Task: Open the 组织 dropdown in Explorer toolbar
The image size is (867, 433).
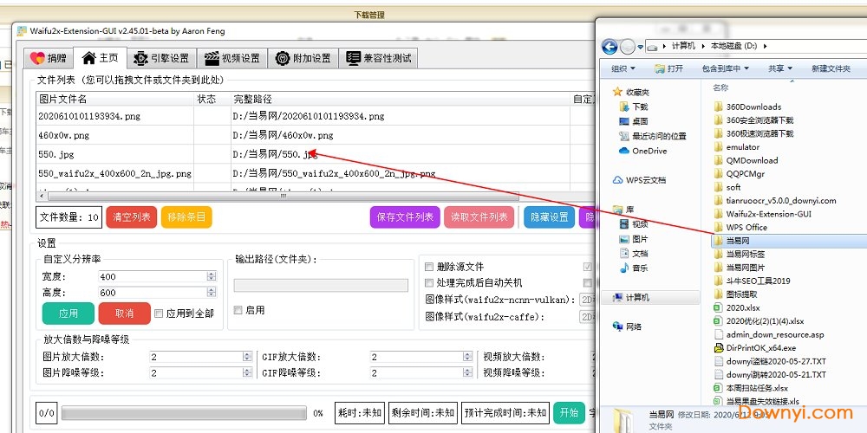Action: (623, 68)
